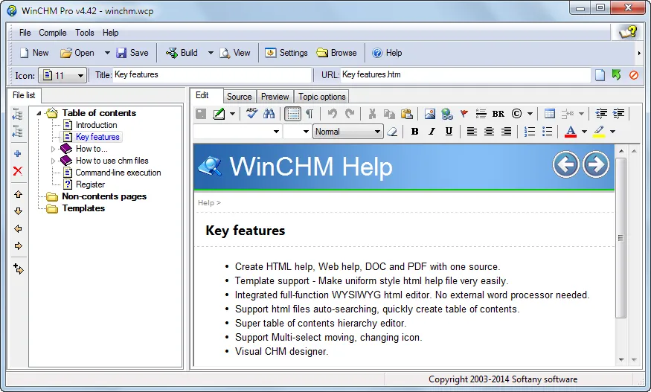Insert a table with the table icon
Screen dimensions: 651x392
click(x=549, y=113)
